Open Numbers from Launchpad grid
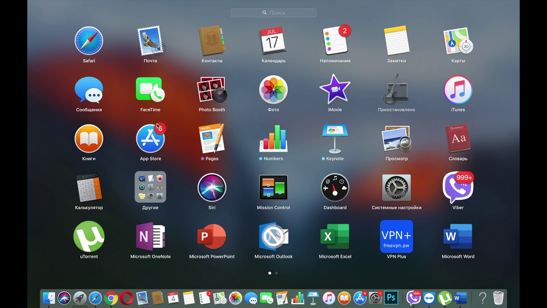This screenshot has height=308, width=547. click(273, 139)
